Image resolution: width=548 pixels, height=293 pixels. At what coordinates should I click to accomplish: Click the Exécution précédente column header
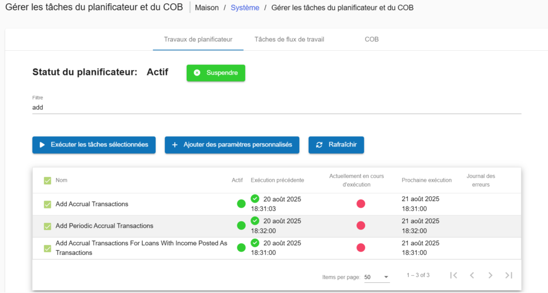pyautogui.click(x=278, y=180)
